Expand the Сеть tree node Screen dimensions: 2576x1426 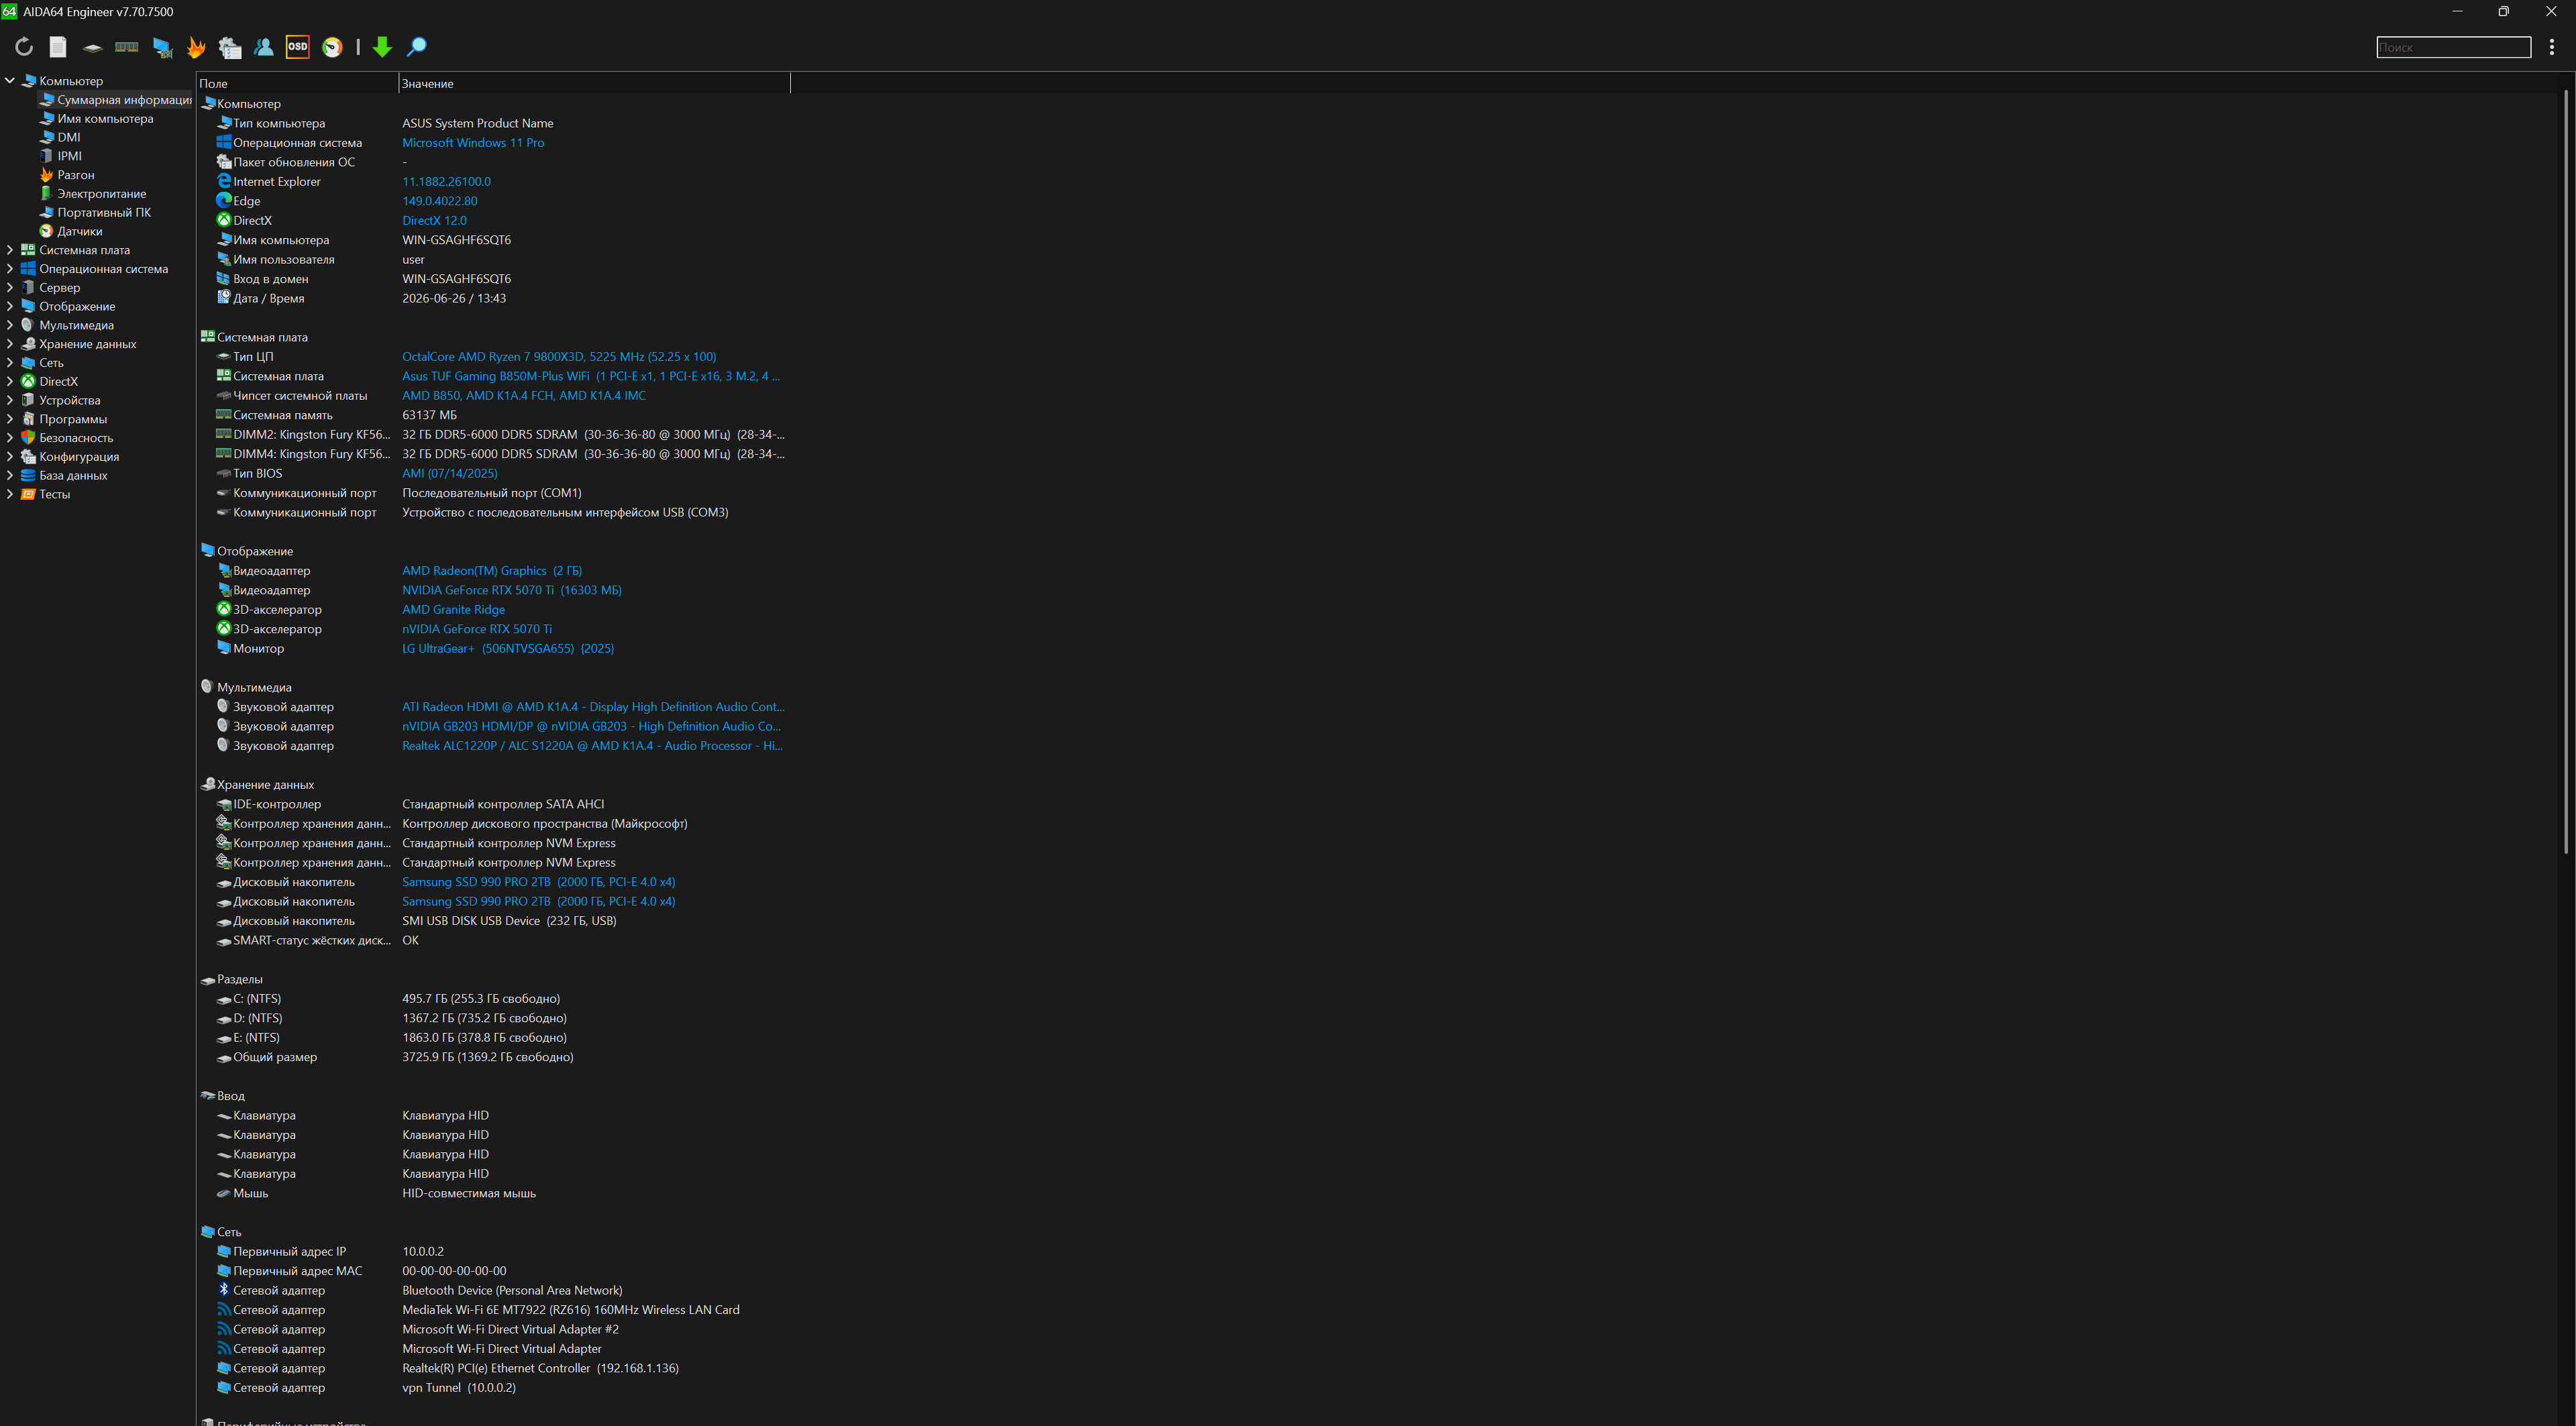pos(10,363)
